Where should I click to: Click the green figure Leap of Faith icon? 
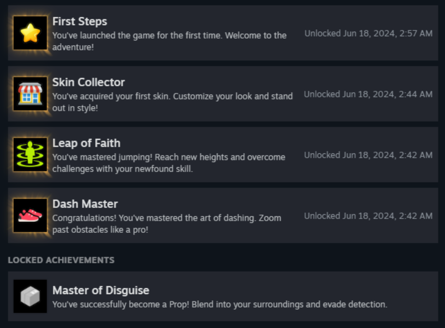30,155
